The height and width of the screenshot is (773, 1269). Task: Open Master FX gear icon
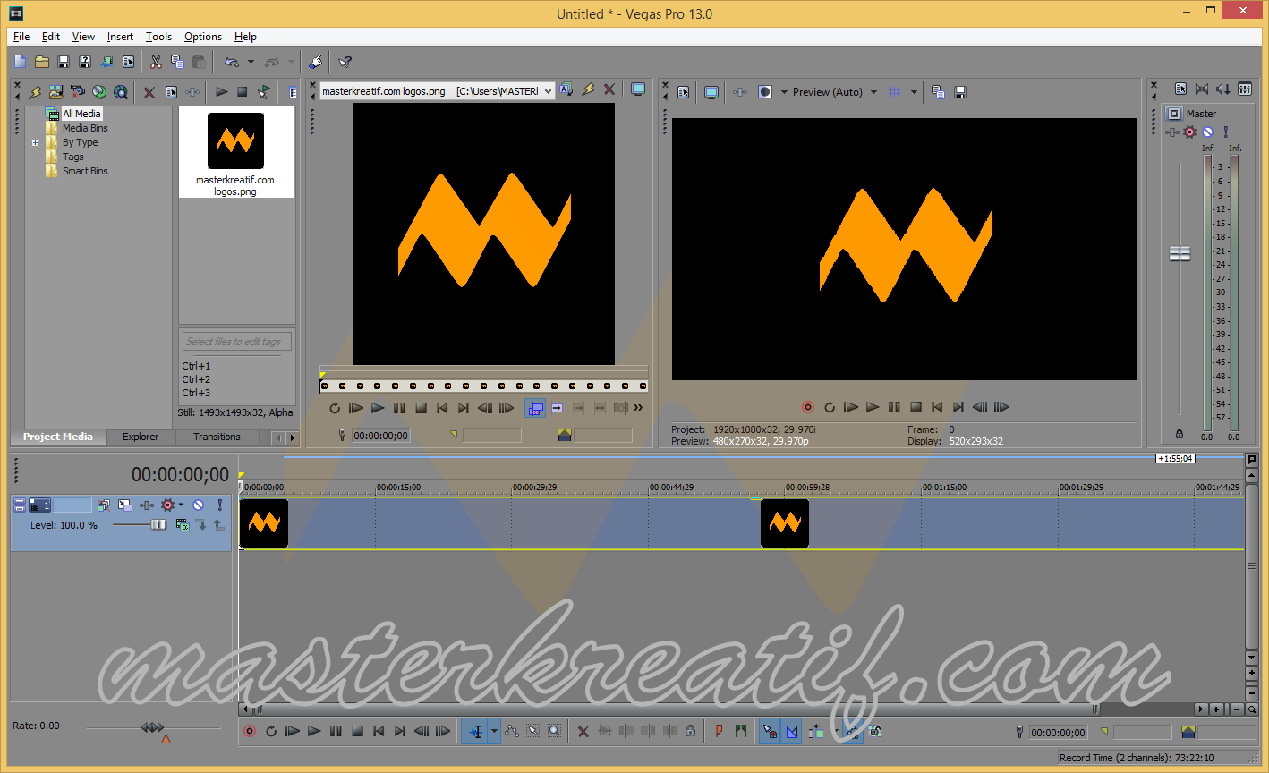(1189, 132)
